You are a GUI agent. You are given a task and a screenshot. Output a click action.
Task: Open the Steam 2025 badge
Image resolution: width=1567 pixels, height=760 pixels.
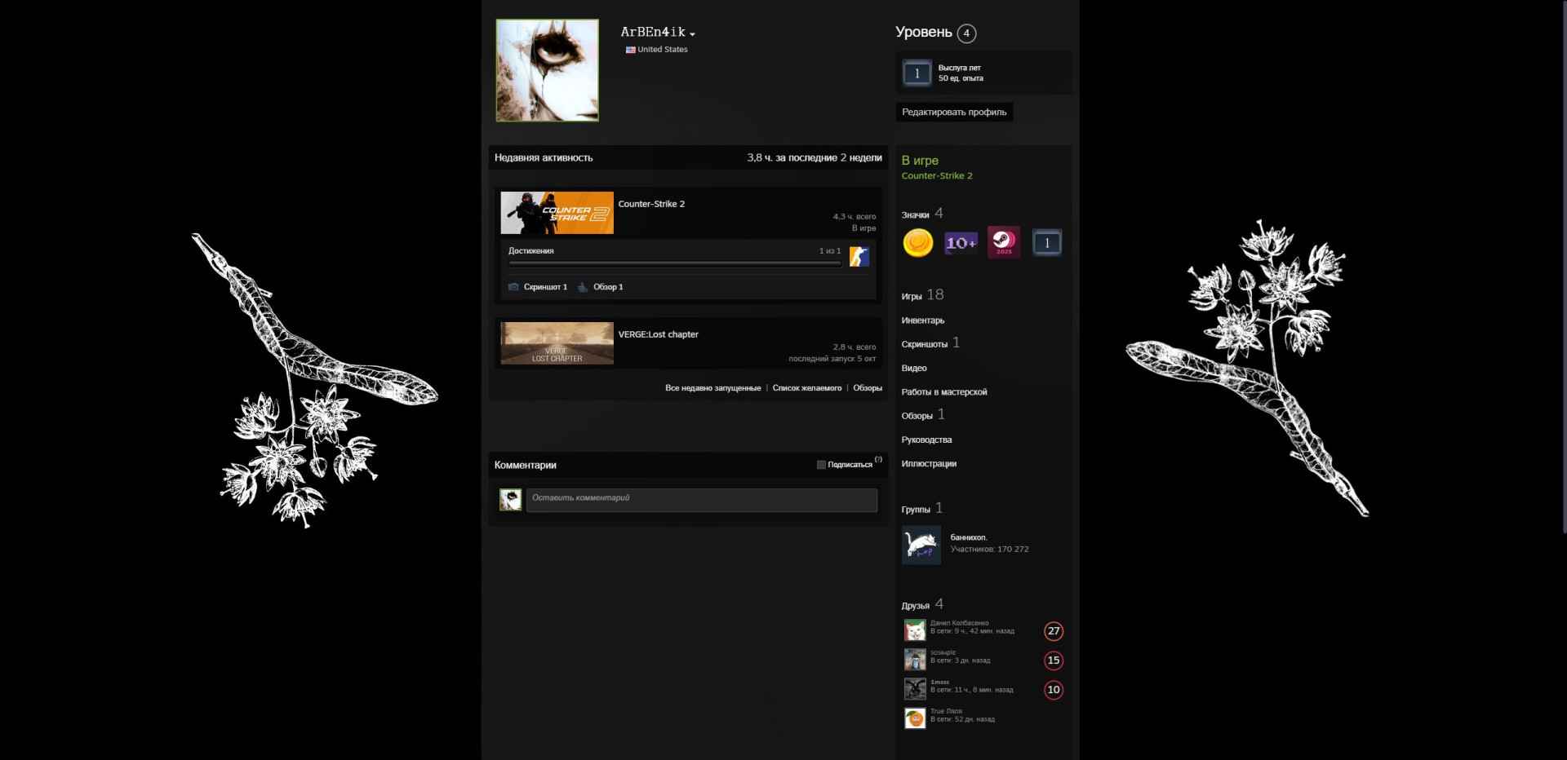point(1004,242)
